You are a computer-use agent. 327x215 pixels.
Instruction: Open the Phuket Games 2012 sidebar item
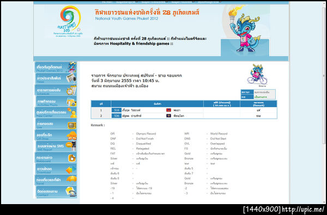(56, 67)
